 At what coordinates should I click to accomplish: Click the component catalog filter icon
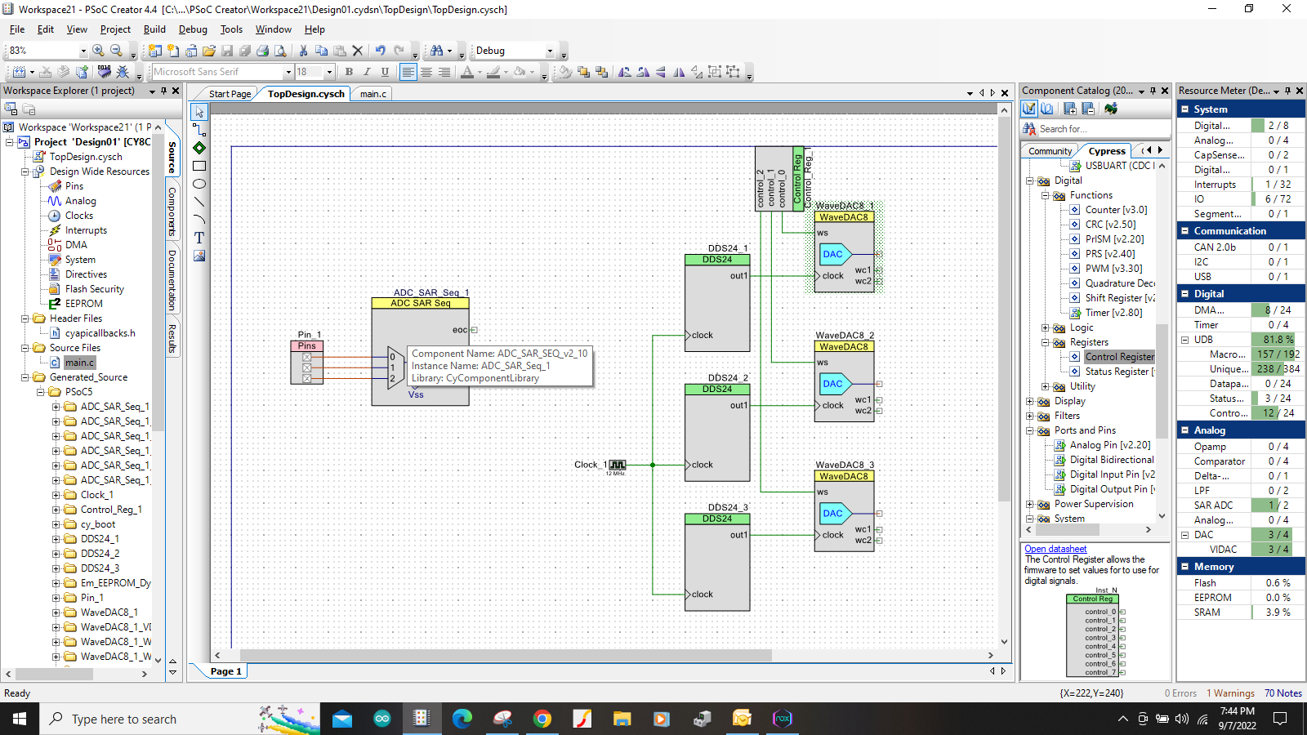[1029, 109]
